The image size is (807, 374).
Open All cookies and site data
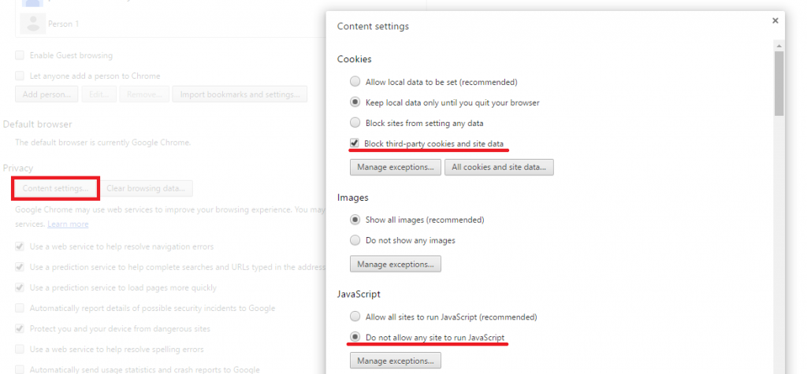[x=499, y=167]
